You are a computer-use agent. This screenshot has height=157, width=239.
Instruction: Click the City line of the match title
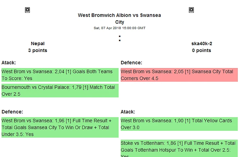pyautogui.click(x=119, y=22)
